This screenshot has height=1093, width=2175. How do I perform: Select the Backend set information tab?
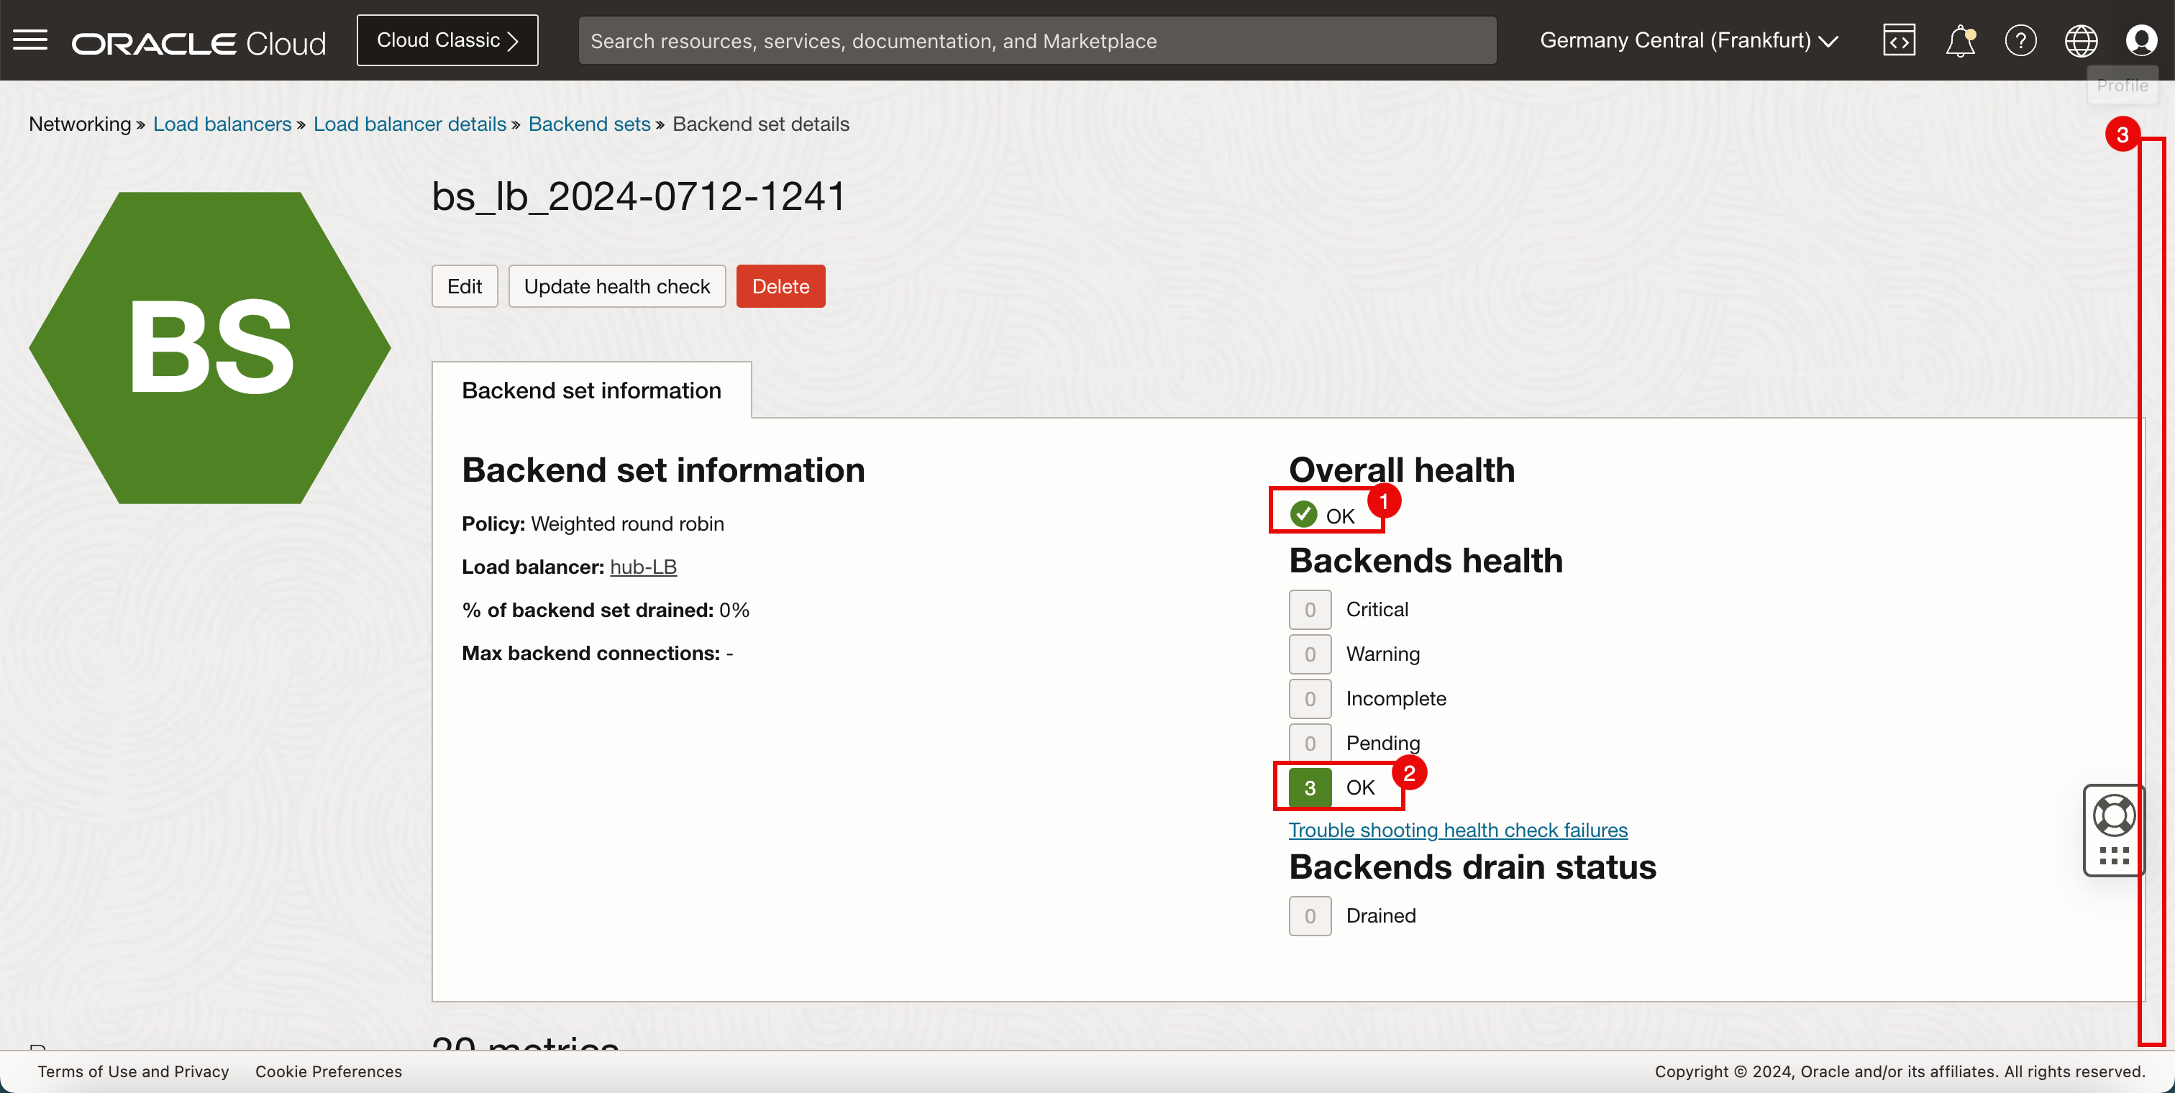click(591, 390)
